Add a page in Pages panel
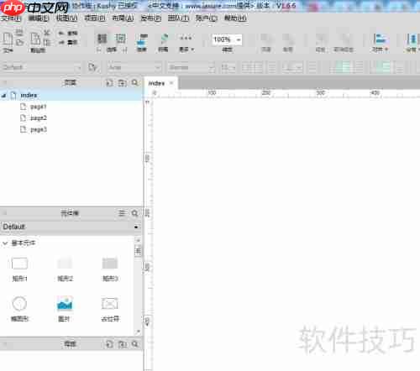Image resolution: width=420 pixels, height=371 pixels. (x=109, y=83)
